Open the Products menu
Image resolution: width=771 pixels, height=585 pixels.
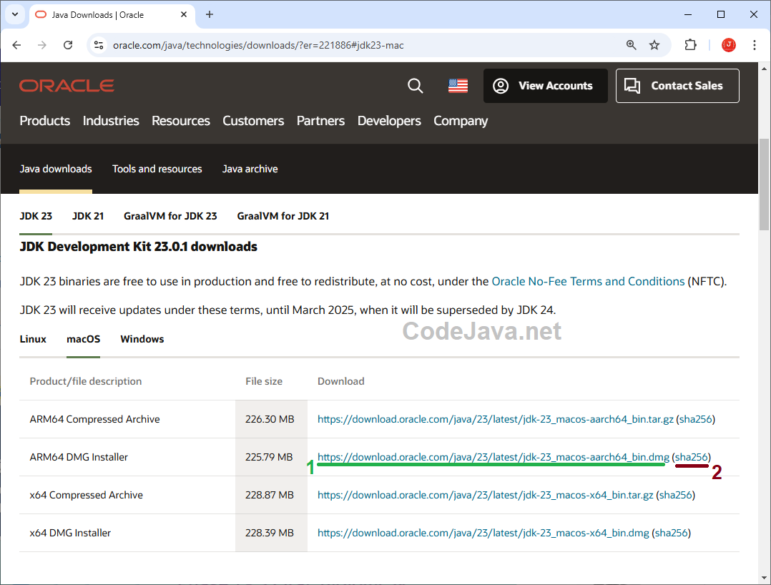coord(45,121)
